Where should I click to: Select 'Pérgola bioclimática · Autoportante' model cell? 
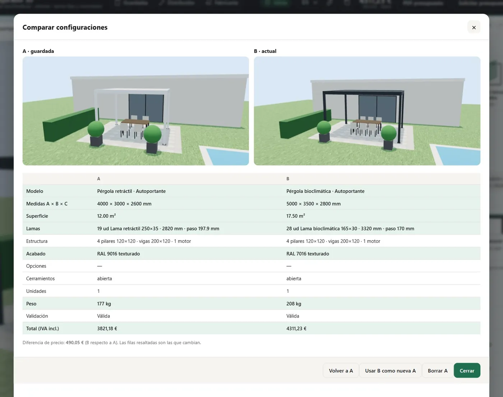(x=325, y=191)
